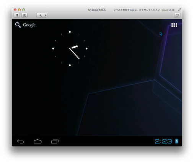Tap the Google search magnifier icon

pyautogui.click(x=18, y=25)
